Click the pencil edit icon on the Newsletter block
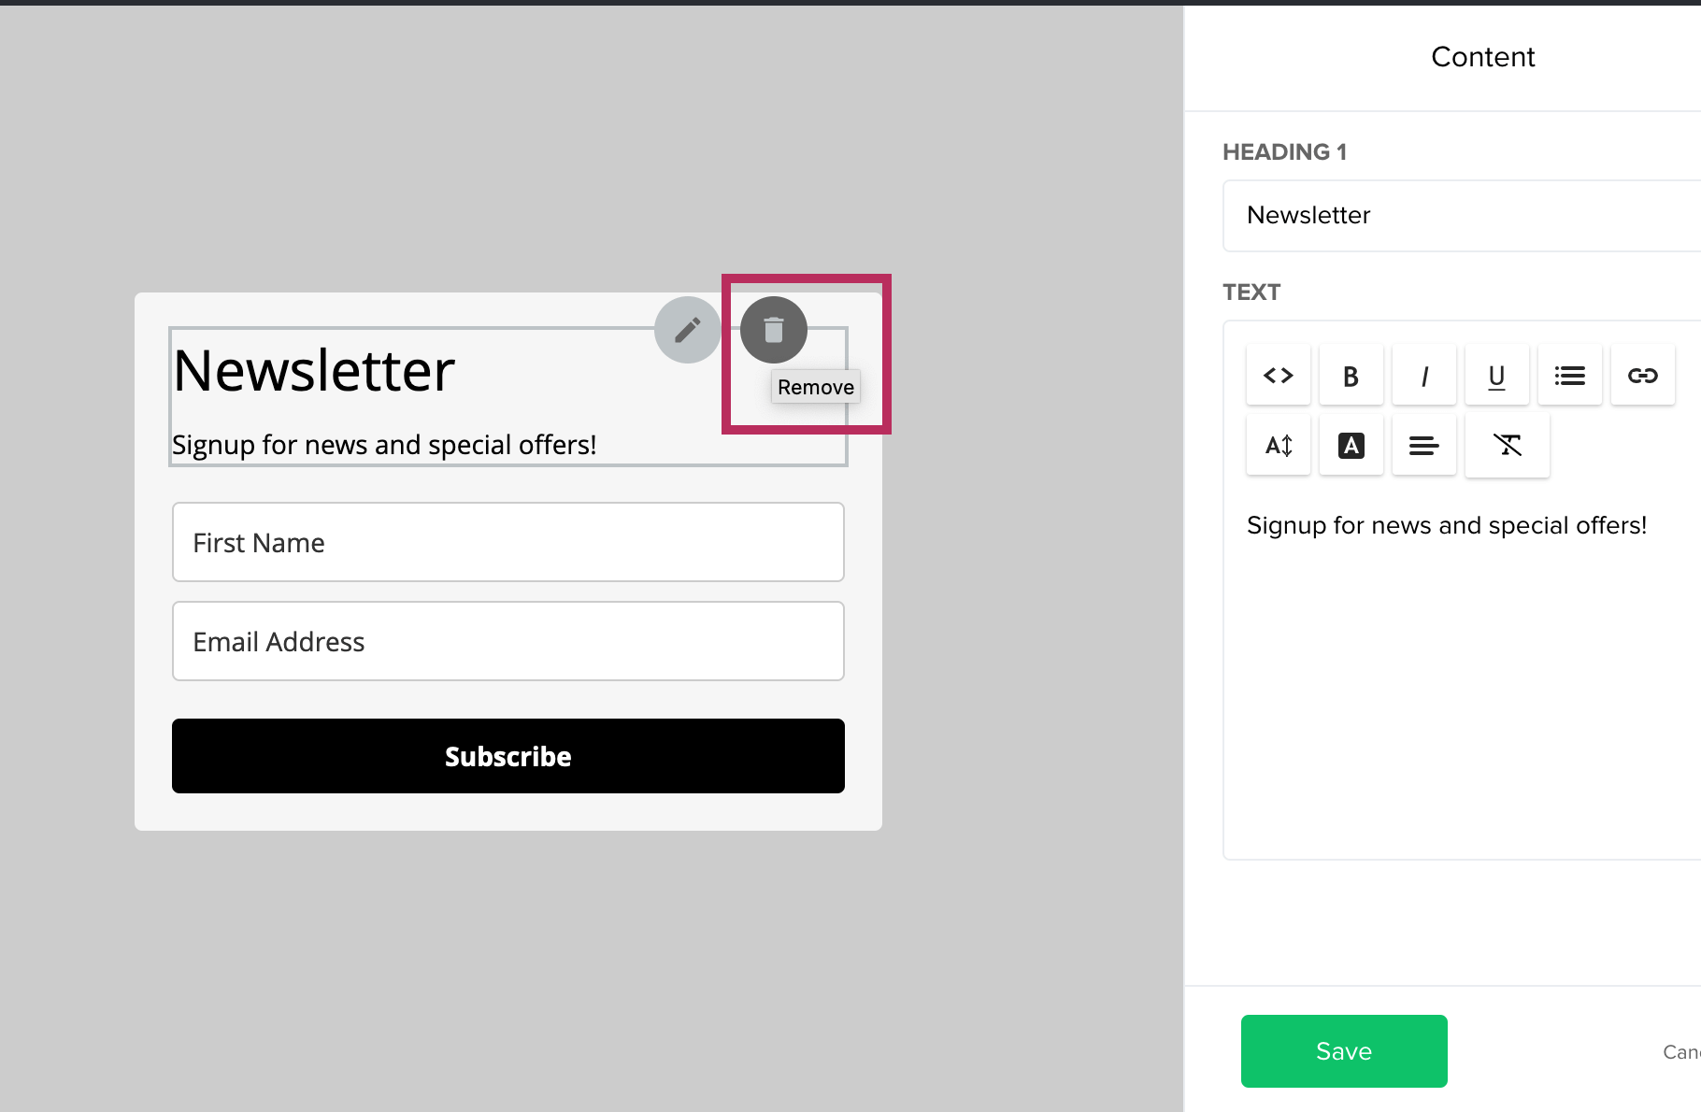The width and height of the screenshot is (1701, 1112). 687,330
